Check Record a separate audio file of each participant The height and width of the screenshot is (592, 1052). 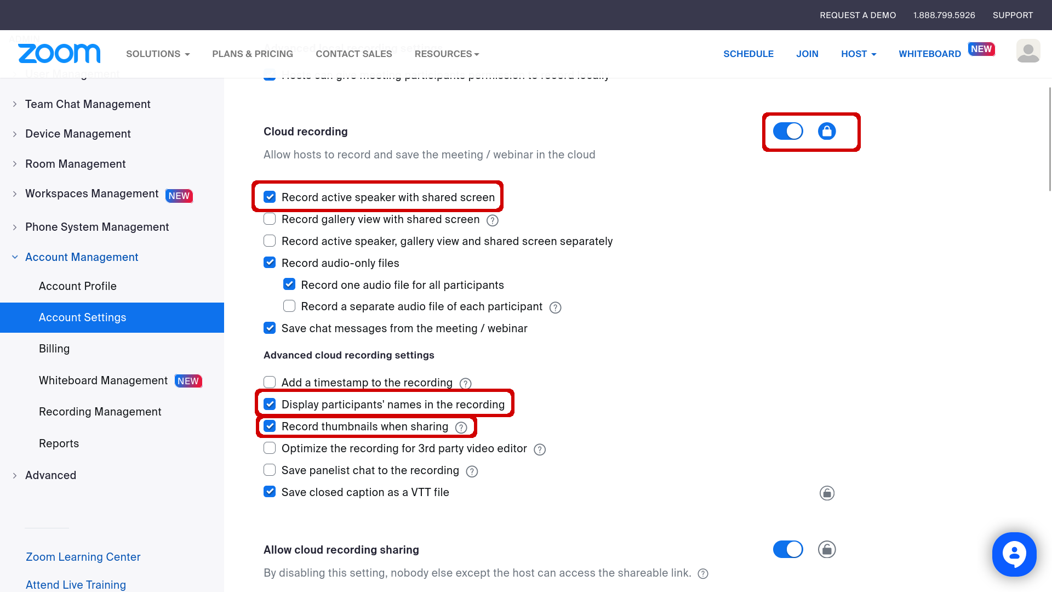[289, 306]
